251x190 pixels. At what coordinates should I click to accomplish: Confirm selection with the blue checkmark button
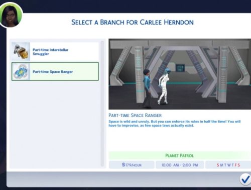[245, 179]
